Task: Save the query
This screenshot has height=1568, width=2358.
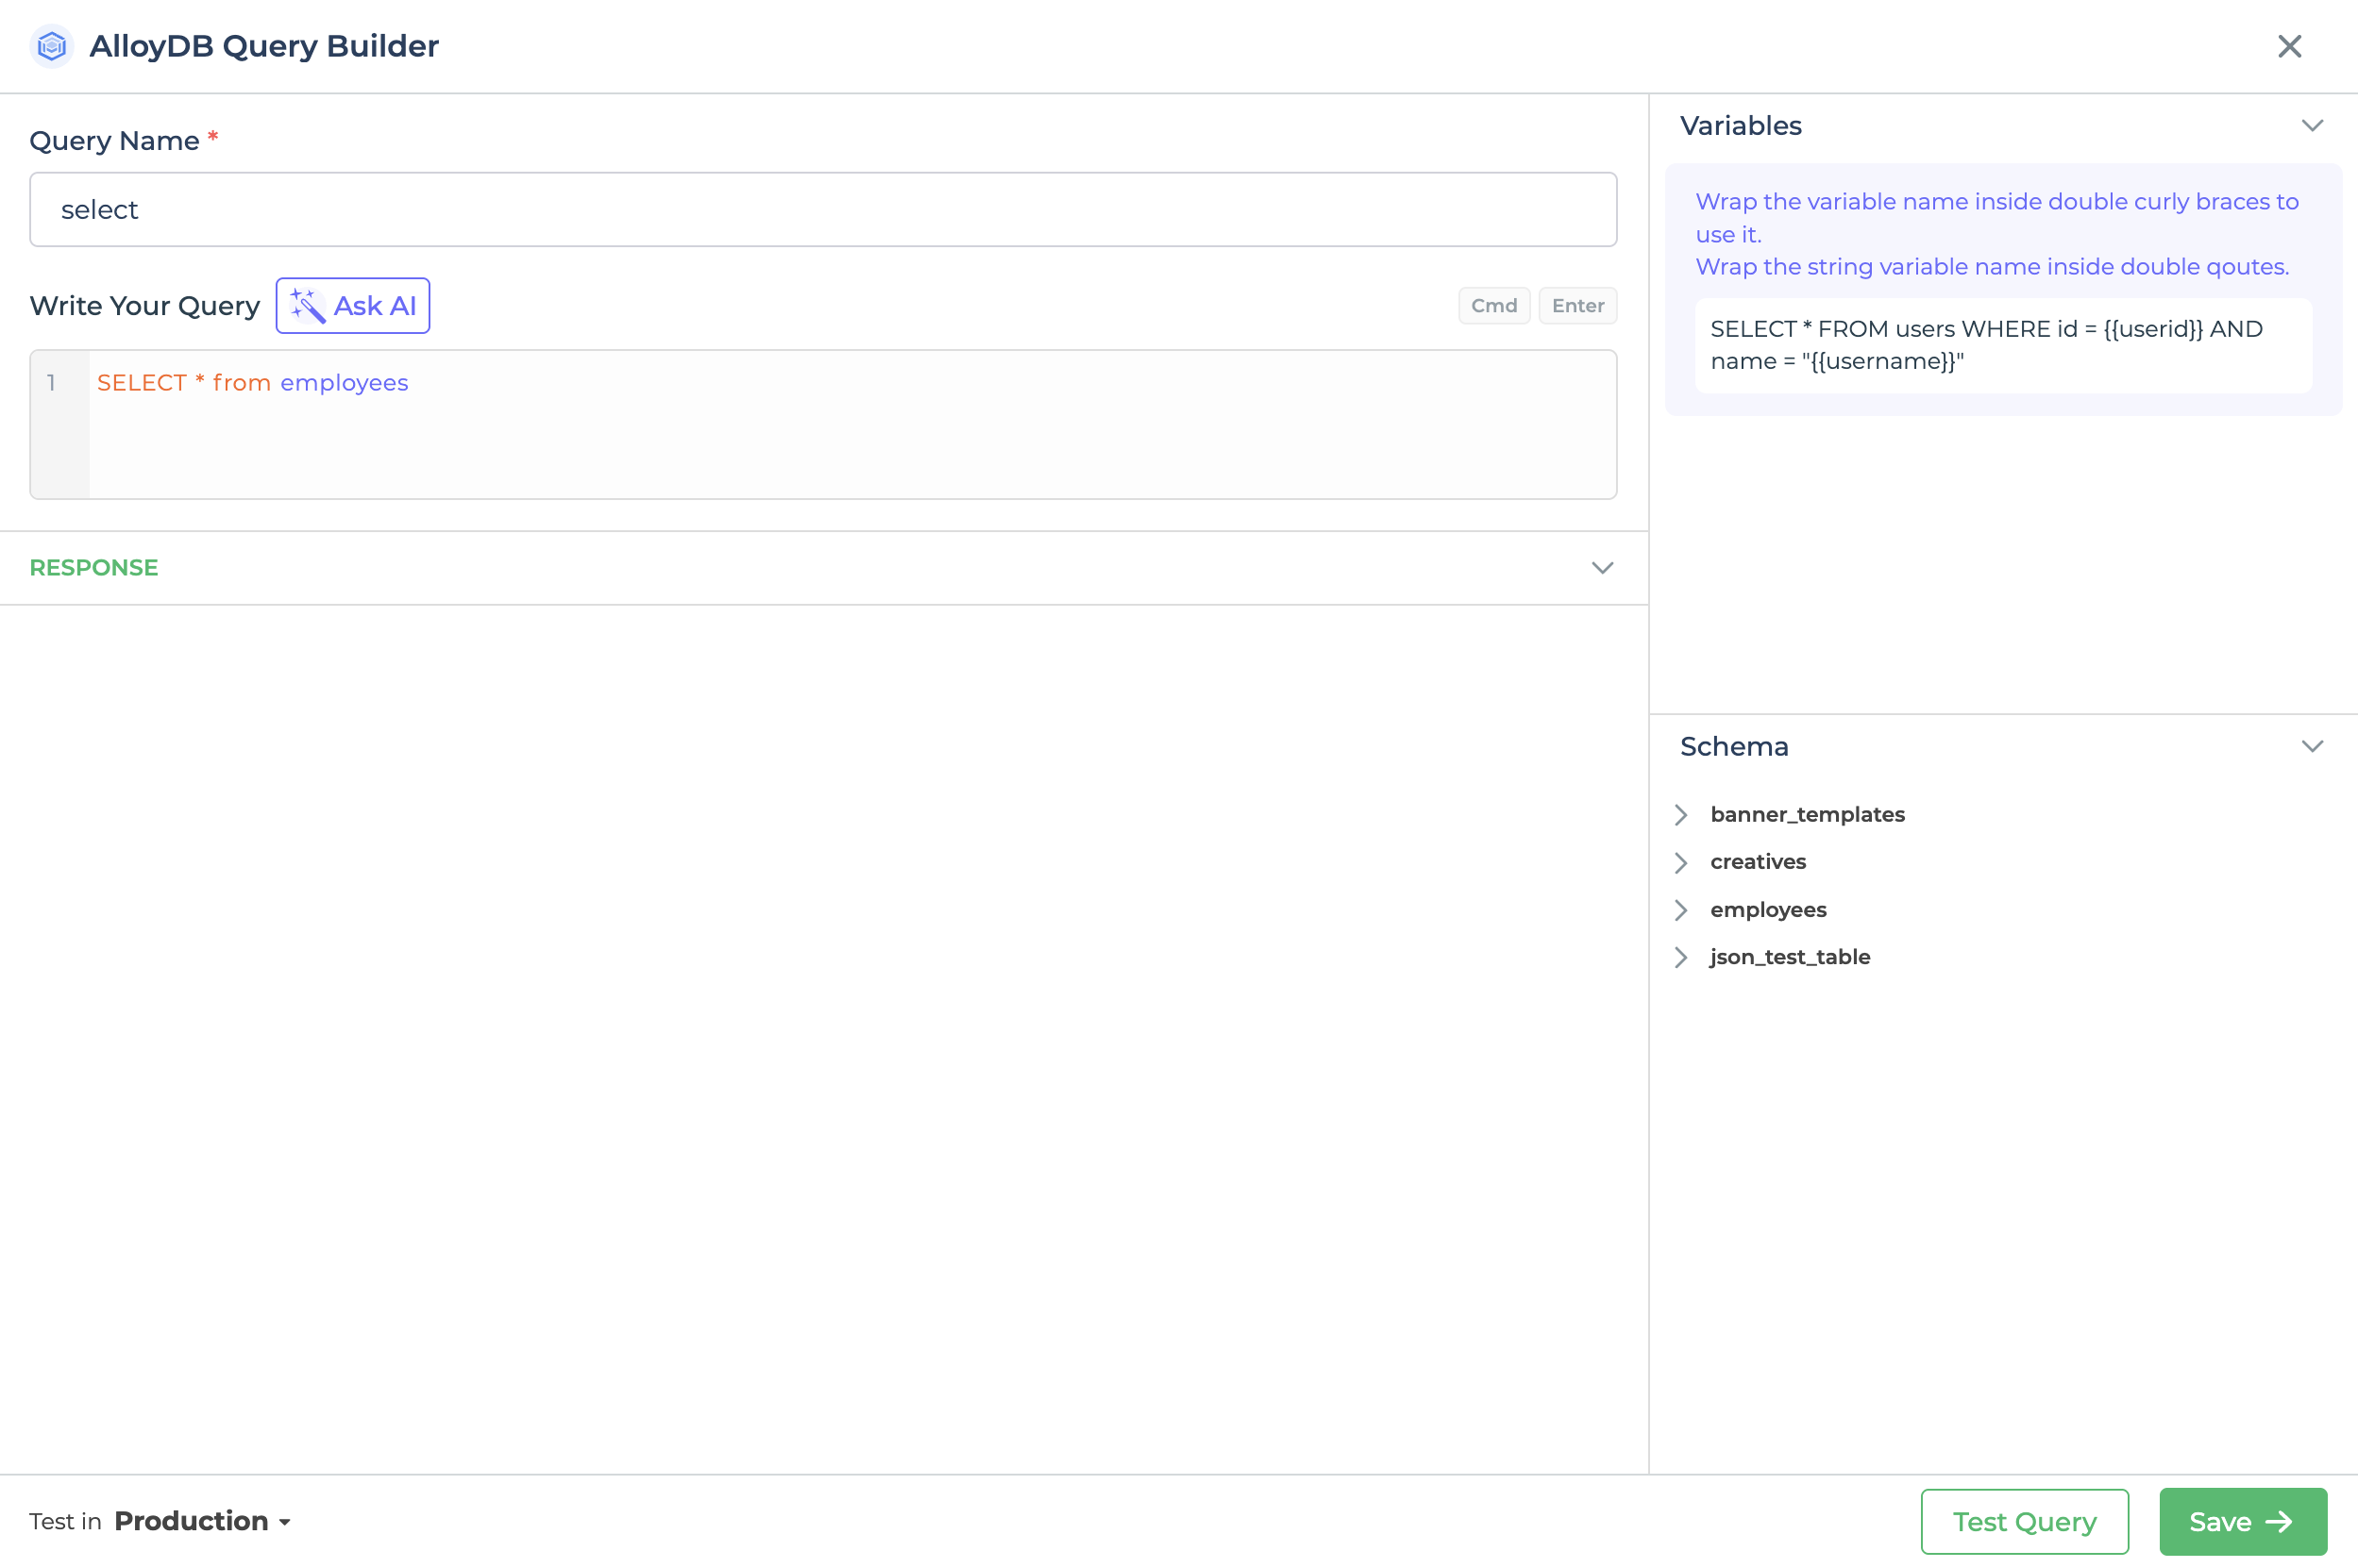Action: [x=2242, y=1521]
